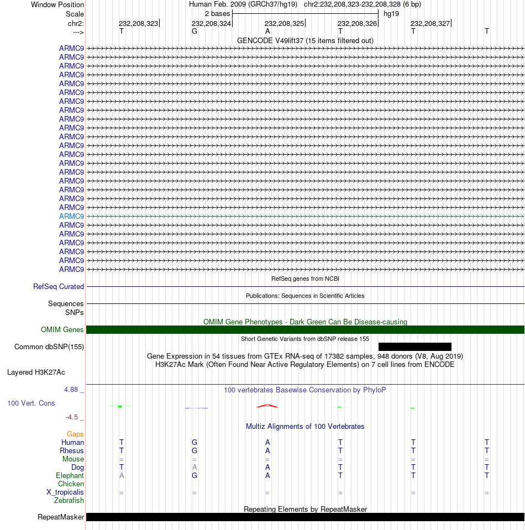Select the light-blue ARMC9 transcript label
525x530 pixels.
tap(71, 216)
